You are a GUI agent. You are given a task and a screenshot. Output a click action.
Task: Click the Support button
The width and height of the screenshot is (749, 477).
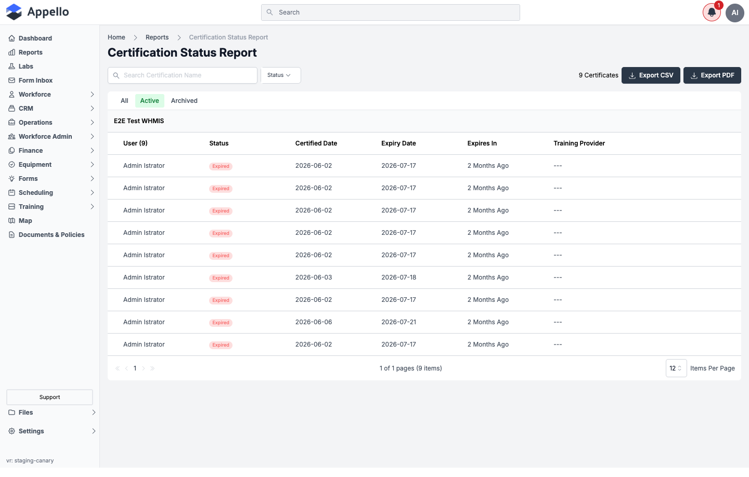(x=49, y=397)
